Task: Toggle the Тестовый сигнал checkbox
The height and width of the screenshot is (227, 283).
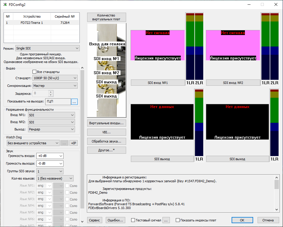Action: click(133, 220)
